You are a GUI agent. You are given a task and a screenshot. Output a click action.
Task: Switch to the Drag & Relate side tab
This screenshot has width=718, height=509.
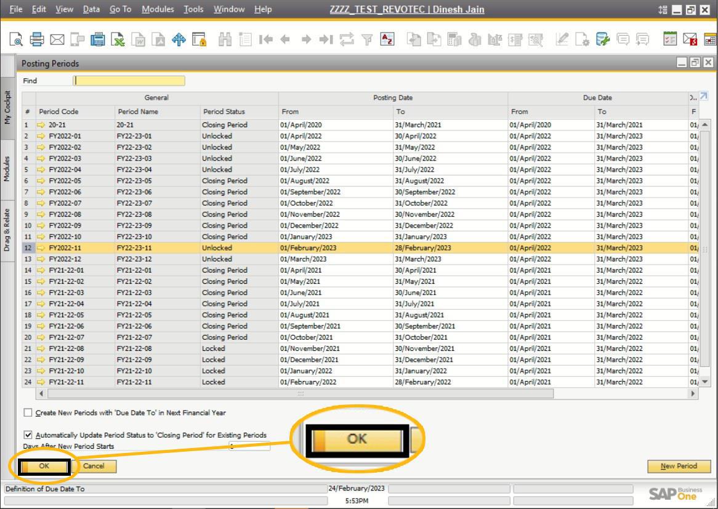click(x=7, y=230)
